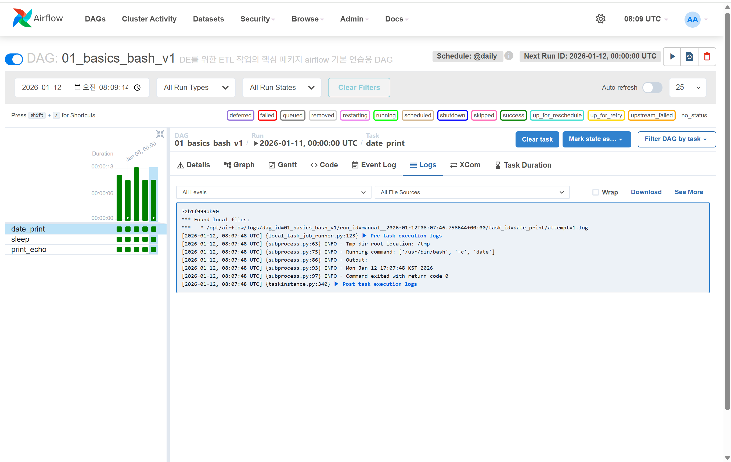Check the Wrap checkbox for logs
This screenshot has height=462, width=731.
point(595,192)
